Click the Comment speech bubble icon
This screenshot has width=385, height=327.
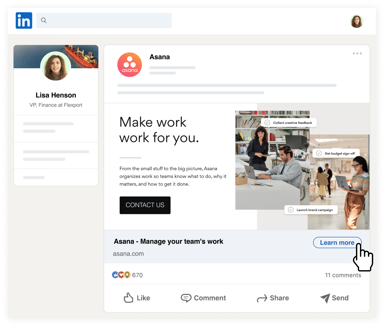click(x=186, y=298)
